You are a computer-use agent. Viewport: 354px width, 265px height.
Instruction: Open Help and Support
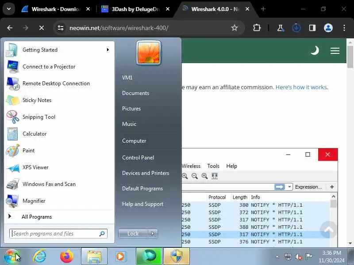[142, 204]
